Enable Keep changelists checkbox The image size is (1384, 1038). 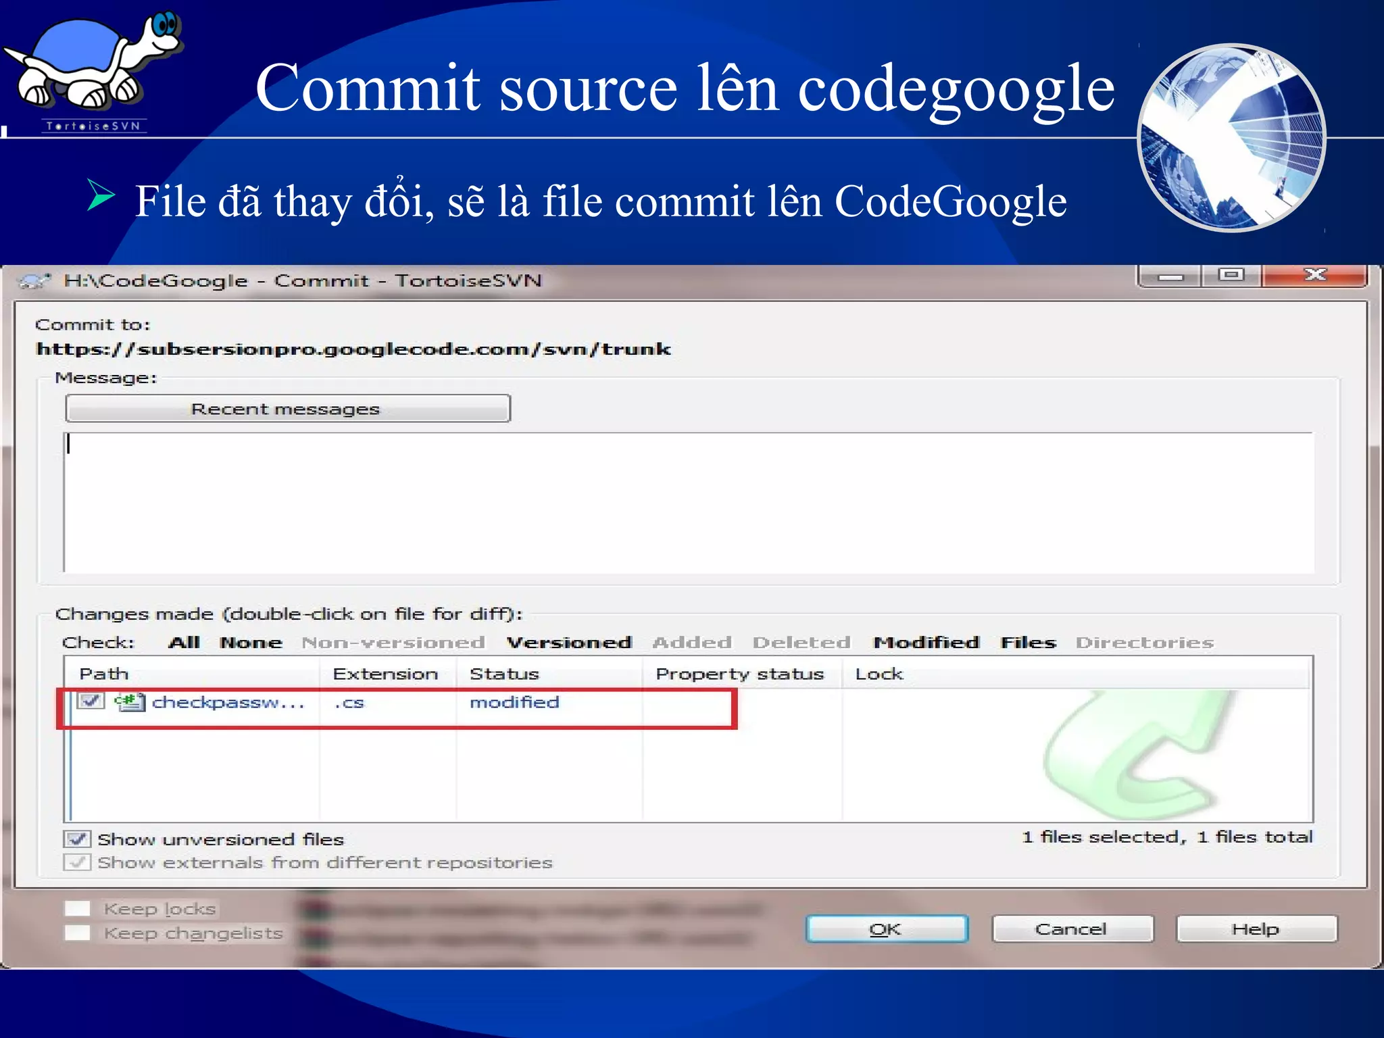click(77, 933)
